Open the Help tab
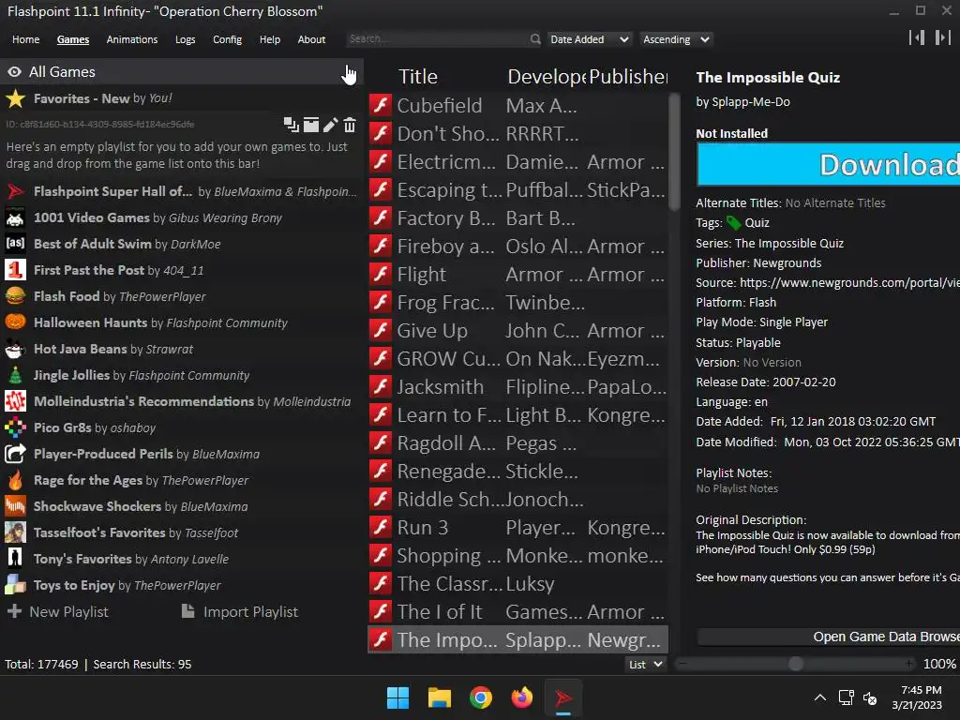This screenshot has width=960, height=720. 269,39
